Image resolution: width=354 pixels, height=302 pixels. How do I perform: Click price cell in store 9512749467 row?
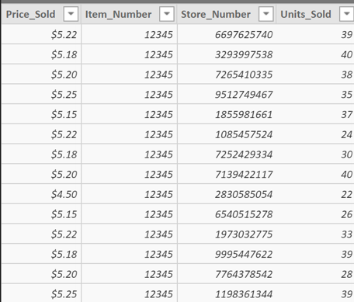coord(41,94)
